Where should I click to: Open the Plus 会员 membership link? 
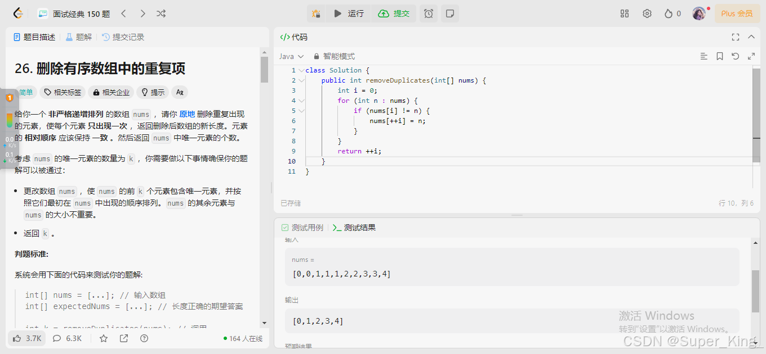737,13
